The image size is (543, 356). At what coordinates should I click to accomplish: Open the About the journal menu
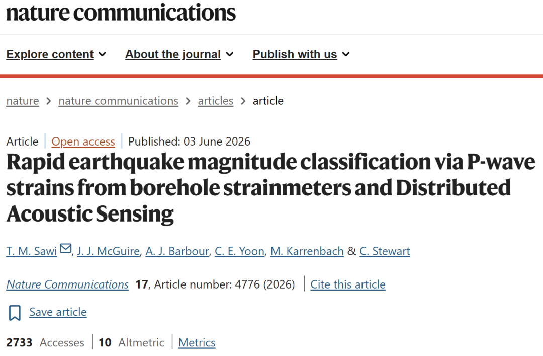173,54
